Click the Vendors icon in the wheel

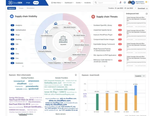coord(56,24)
